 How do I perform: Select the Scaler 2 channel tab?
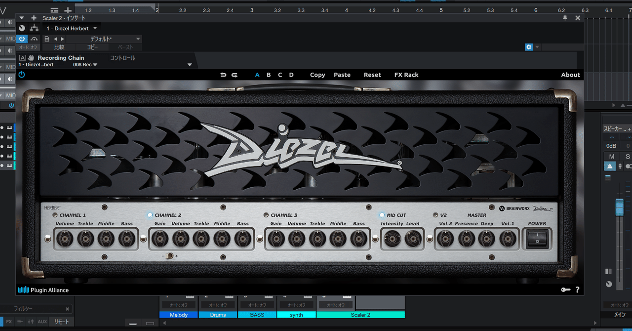[360, 315]
